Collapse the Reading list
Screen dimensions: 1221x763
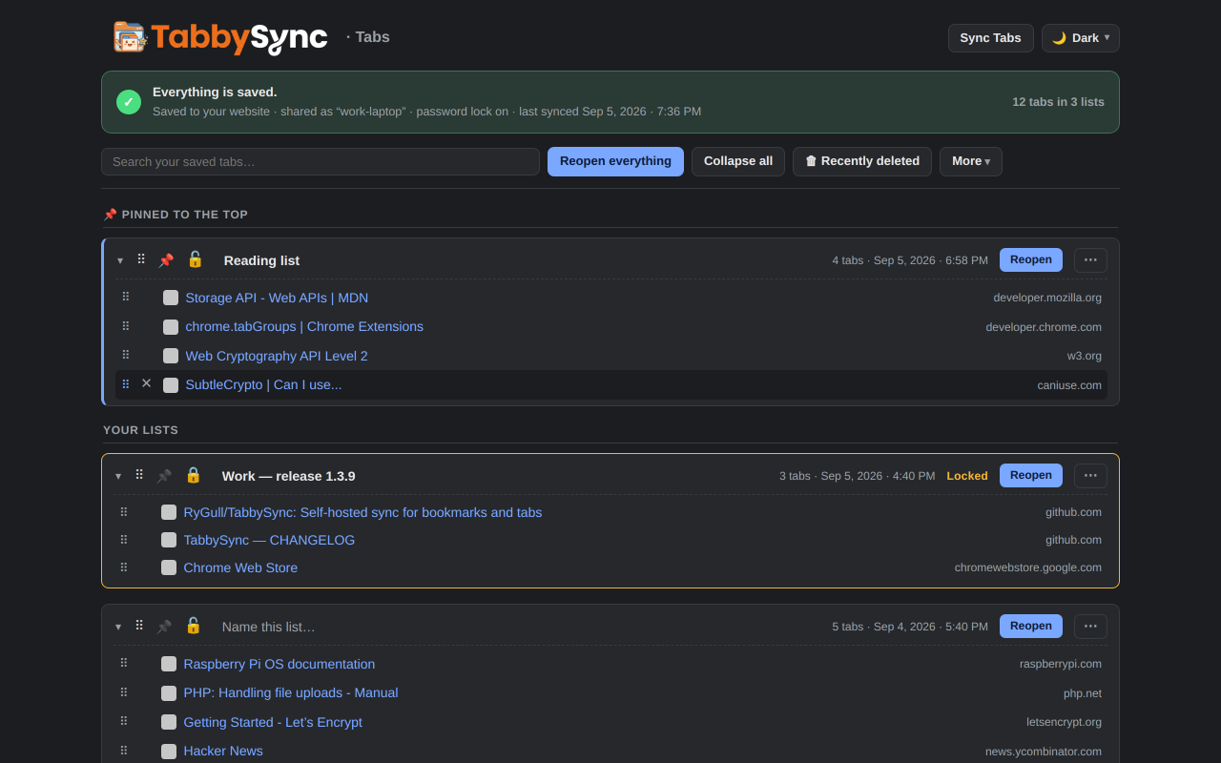coord(120,260)
